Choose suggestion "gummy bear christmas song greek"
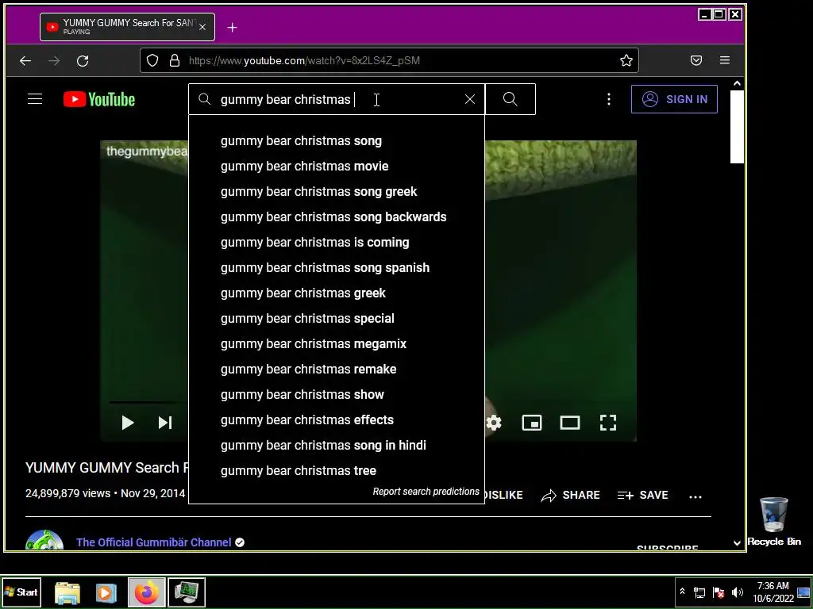The image size is (813, 609). [337, 192]
